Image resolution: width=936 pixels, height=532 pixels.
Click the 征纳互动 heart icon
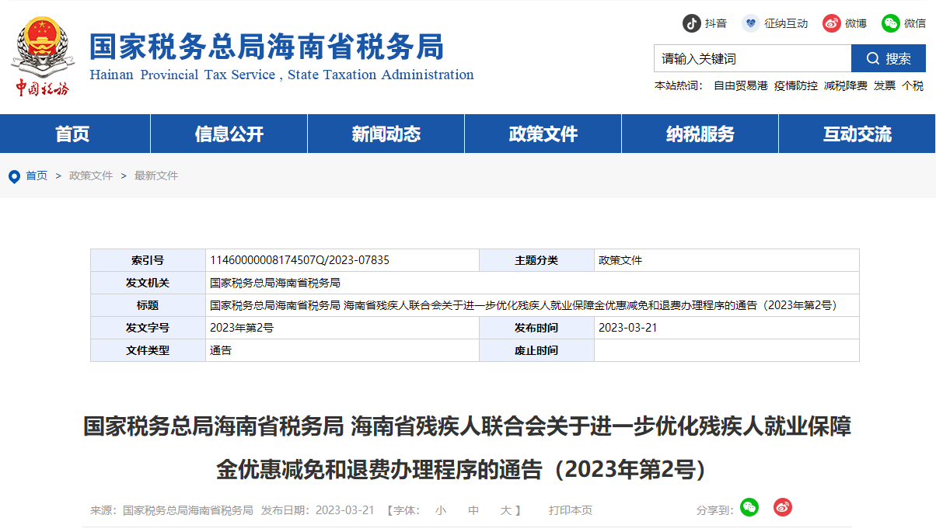click(750, 23)
